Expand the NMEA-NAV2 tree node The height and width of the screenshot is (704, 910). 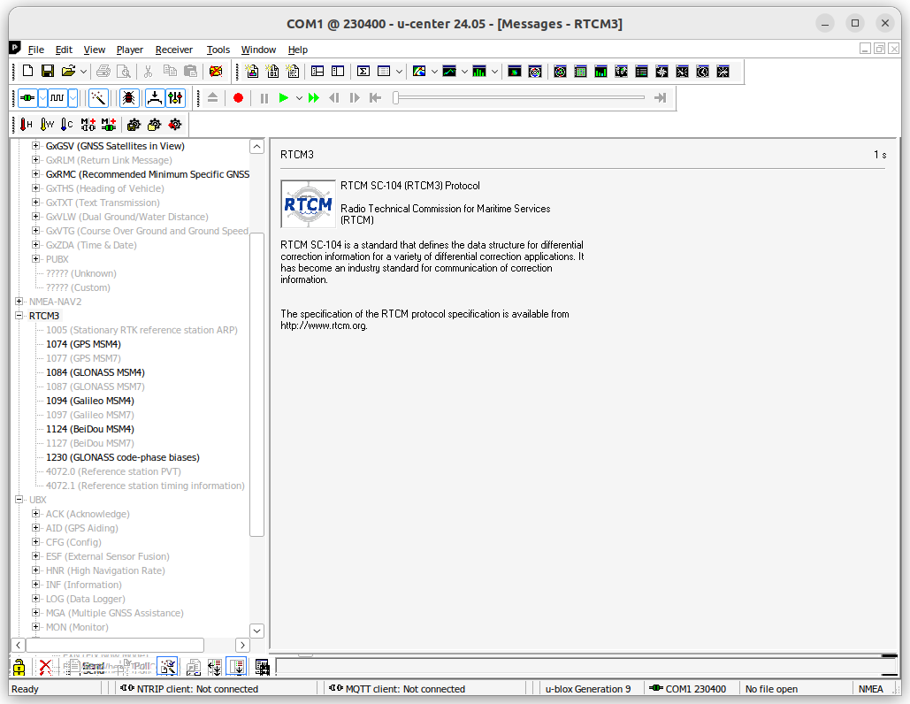(x=19, y=302)
